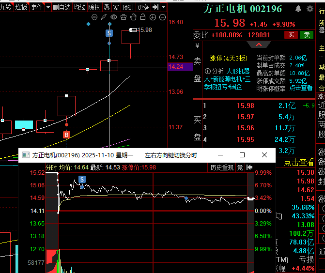325x273 pixels.
Task: Click the green 卖 sell button
Action: point(307,35)
